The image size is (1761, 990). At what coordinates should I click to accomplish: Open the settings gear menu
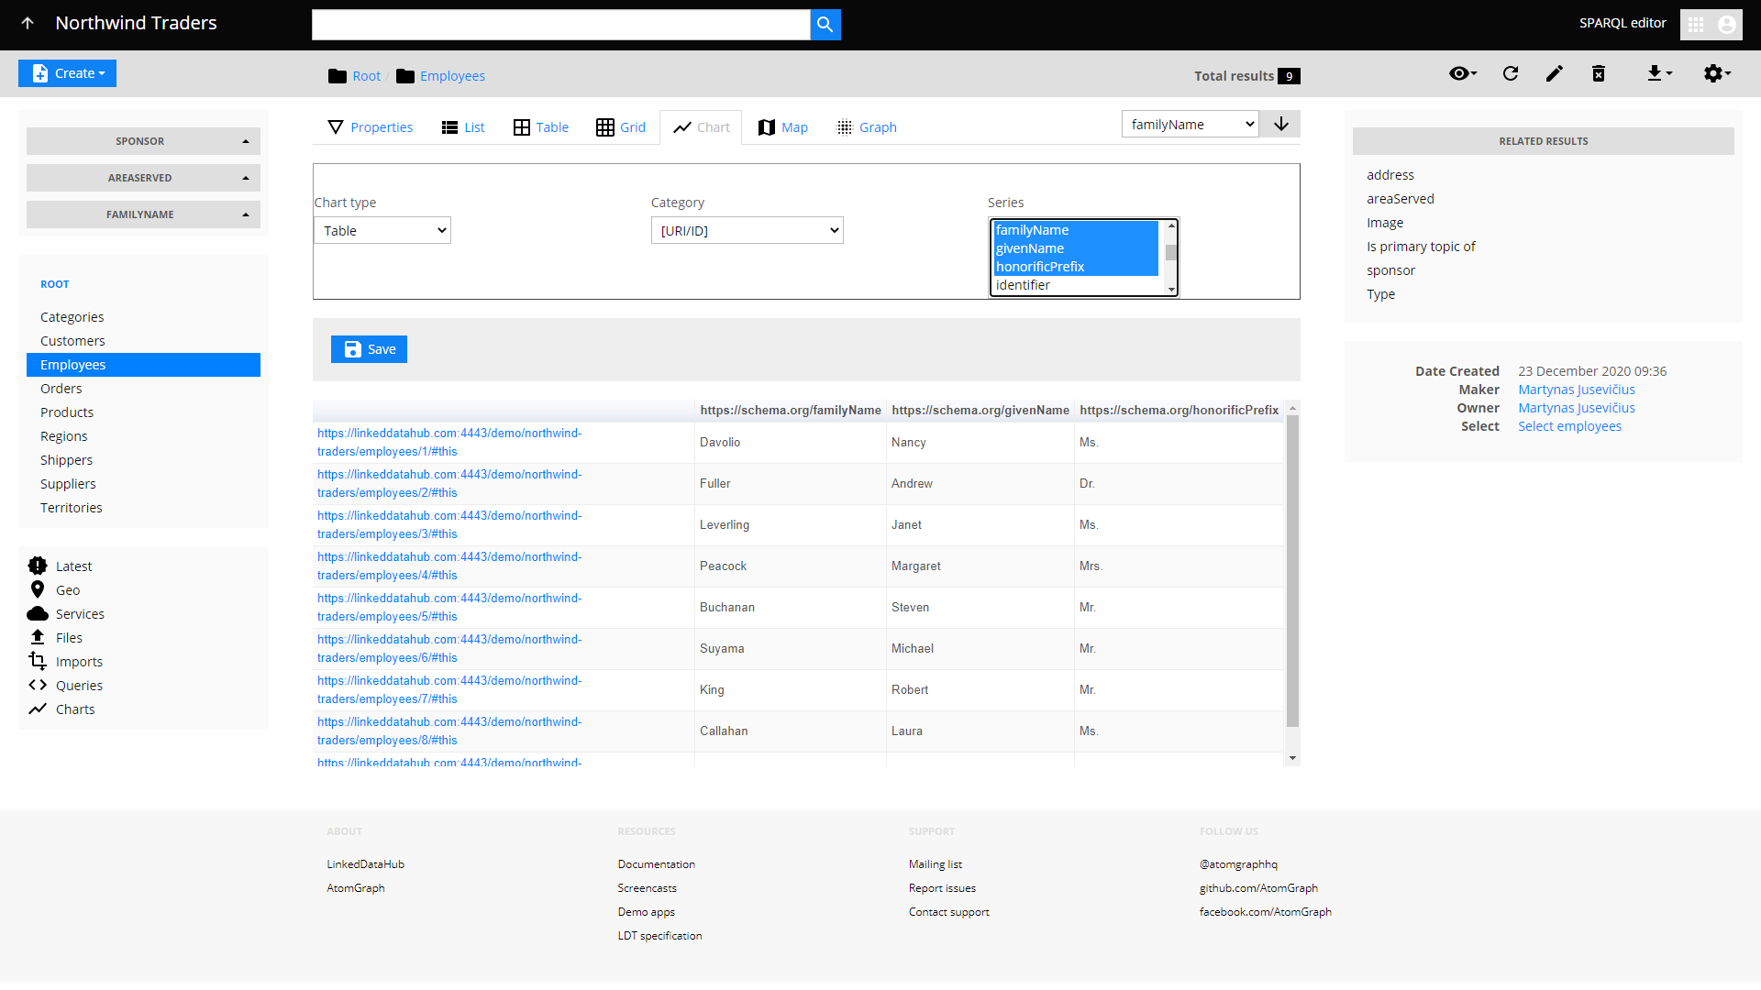(x=1717, y=73)
